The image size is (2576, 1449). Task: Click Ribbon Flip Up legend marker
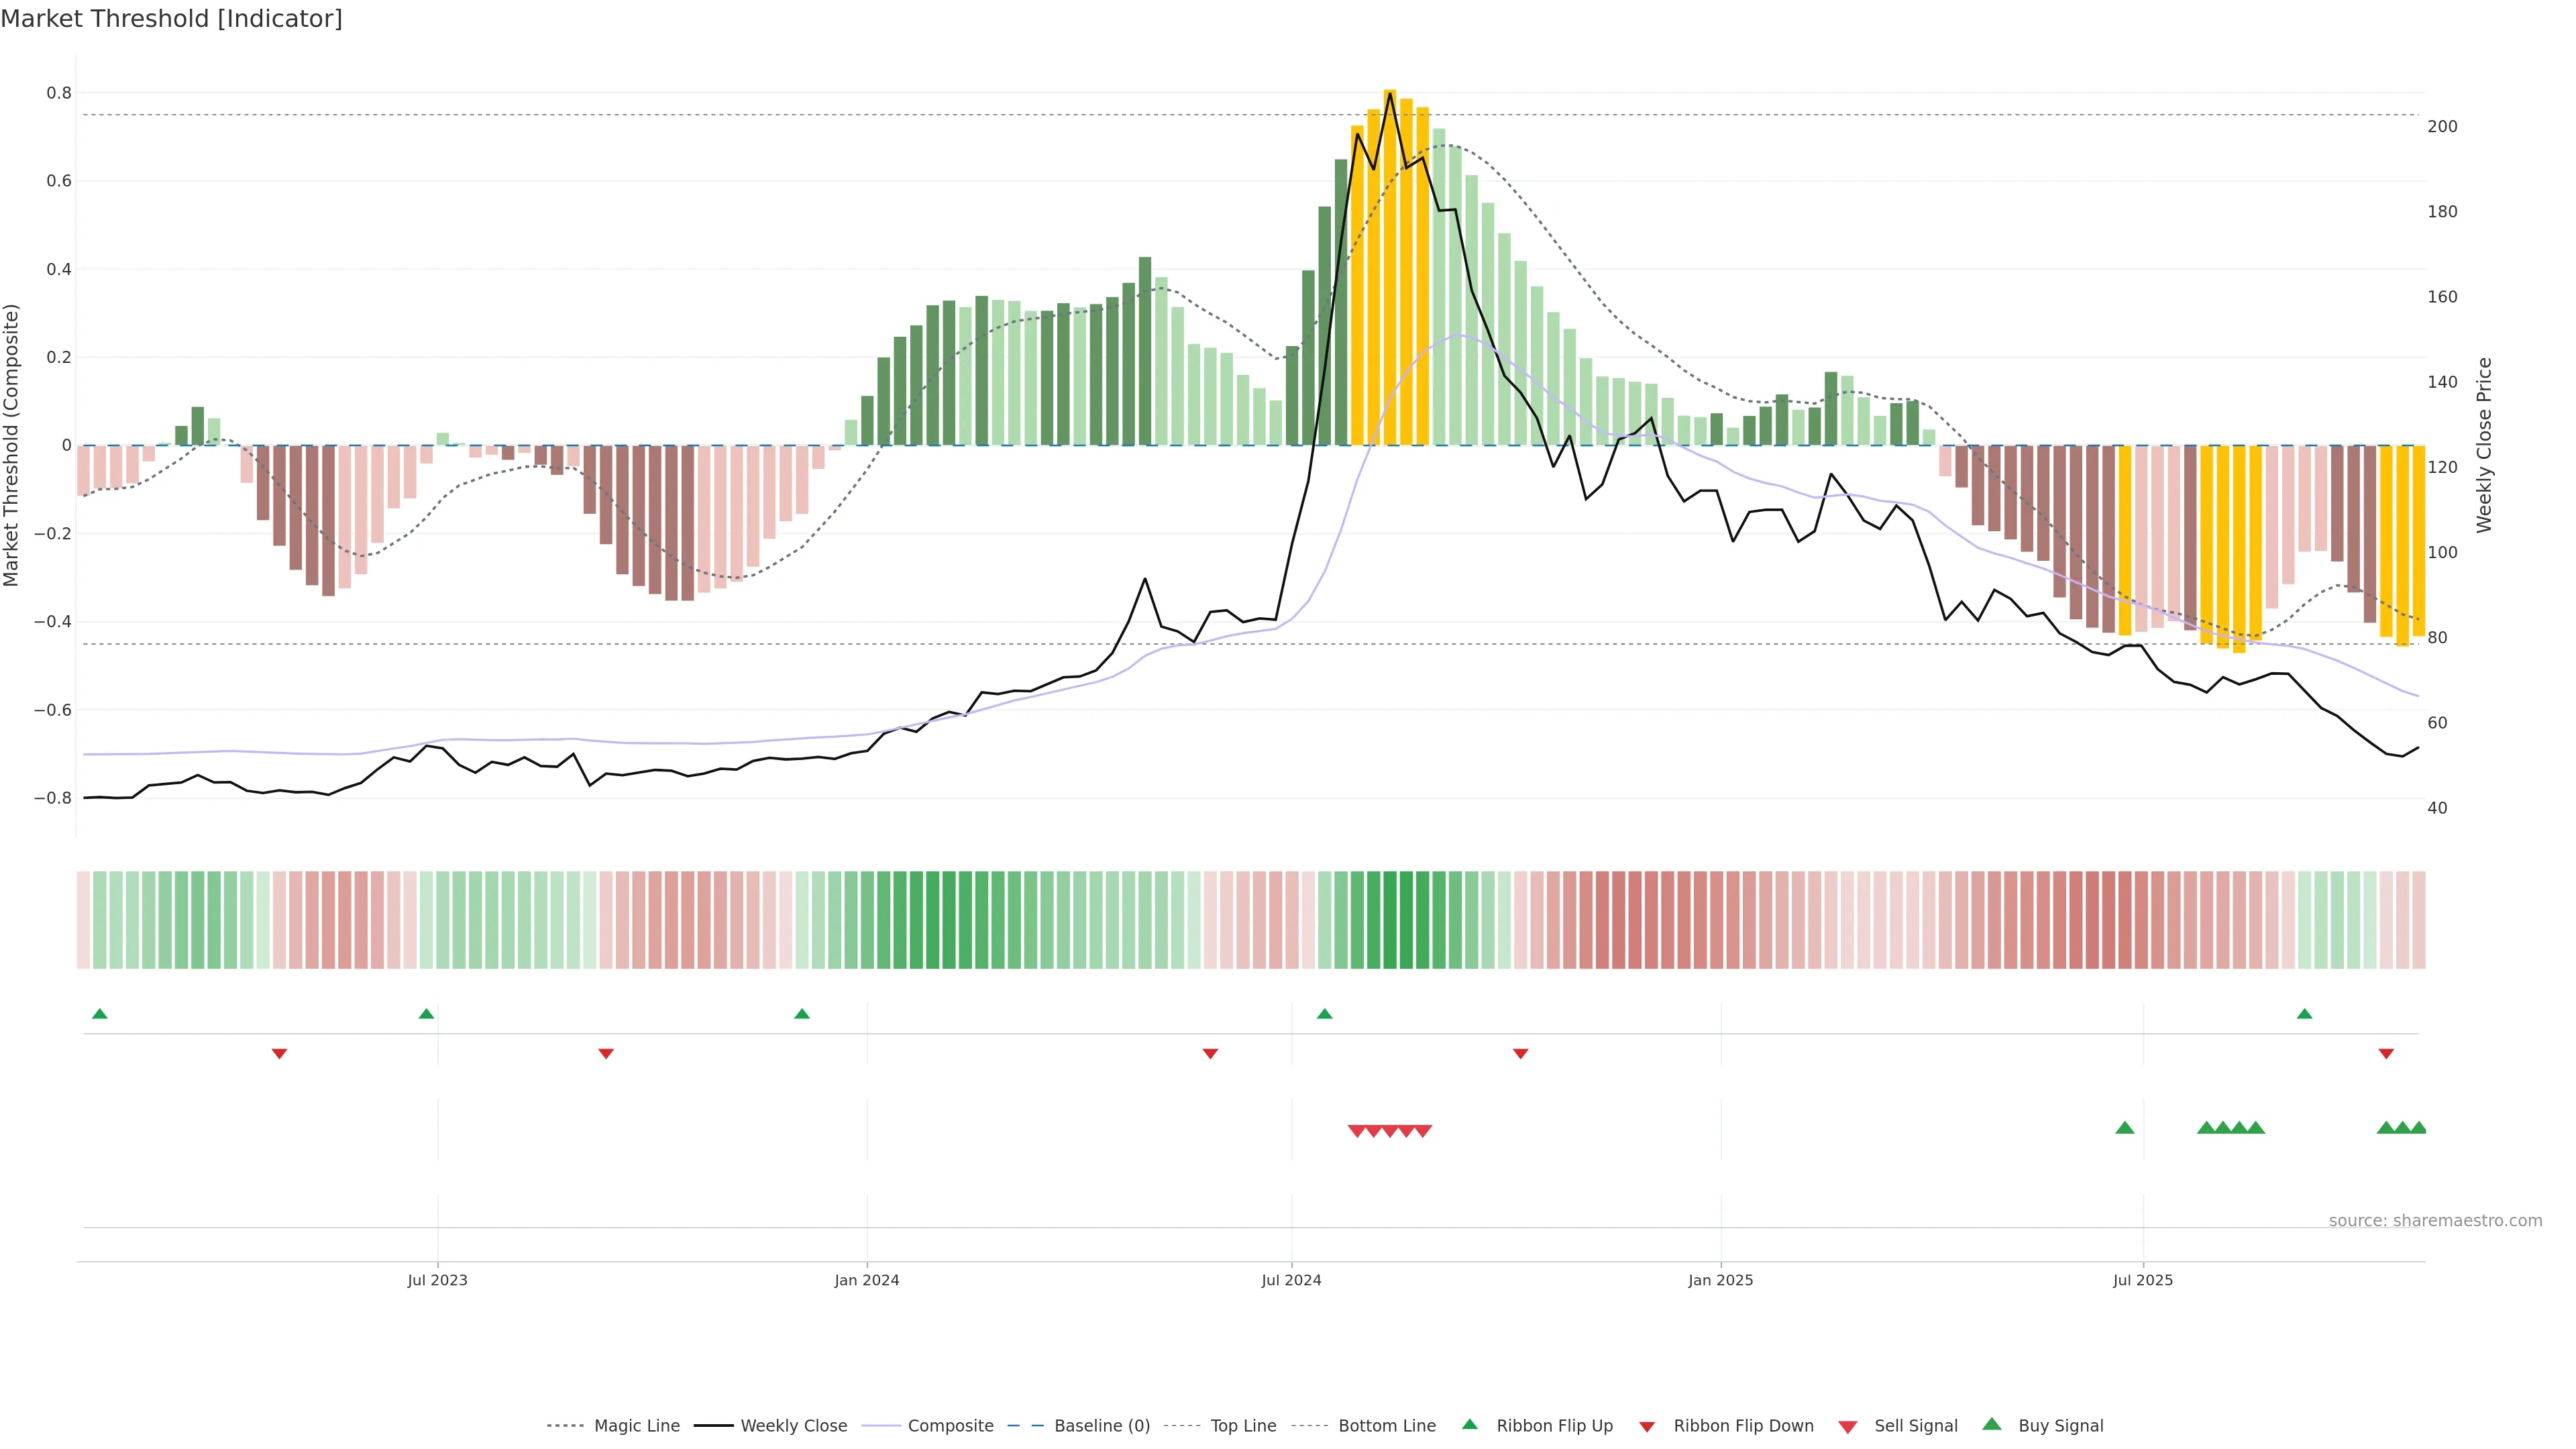tap(1469, 1424)
